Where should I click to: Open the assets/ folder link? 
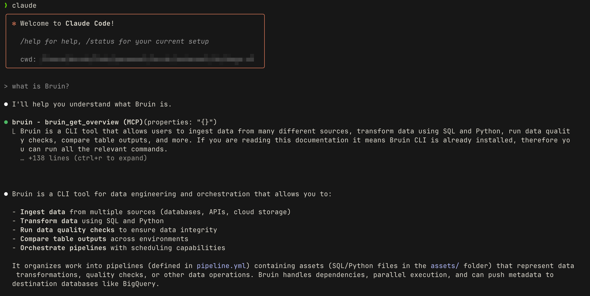(445, 266)
